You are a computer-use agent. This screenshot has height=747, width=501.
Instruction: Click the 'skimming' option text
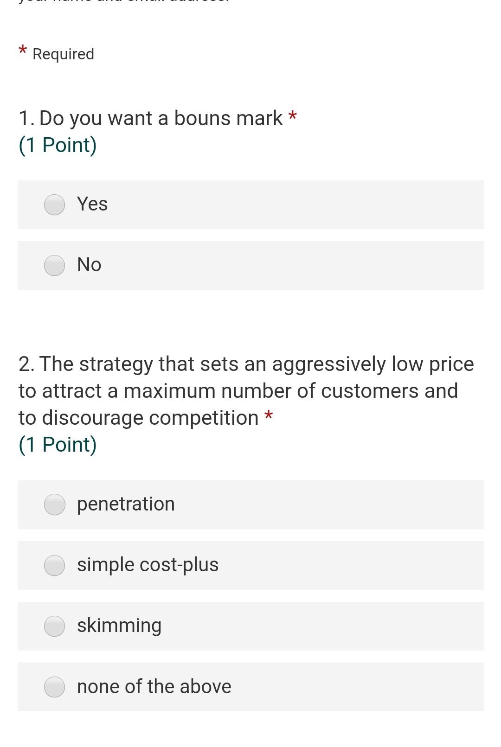click(x=119, y=626)
